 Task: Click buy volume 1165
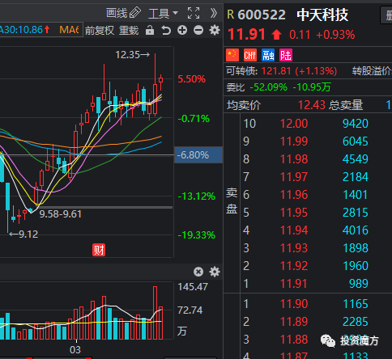(x=356, y=304)
